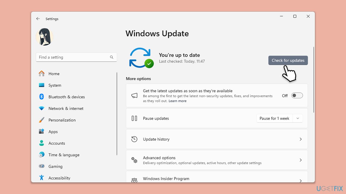Click the You're up to date text
This screenshot has width=346, height=194.
click(179, 55)
